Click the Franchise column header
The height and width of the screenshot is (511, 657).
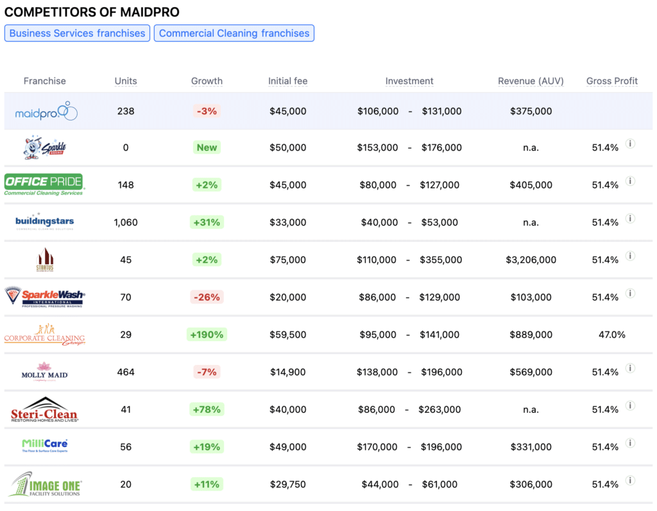(45, 81)
